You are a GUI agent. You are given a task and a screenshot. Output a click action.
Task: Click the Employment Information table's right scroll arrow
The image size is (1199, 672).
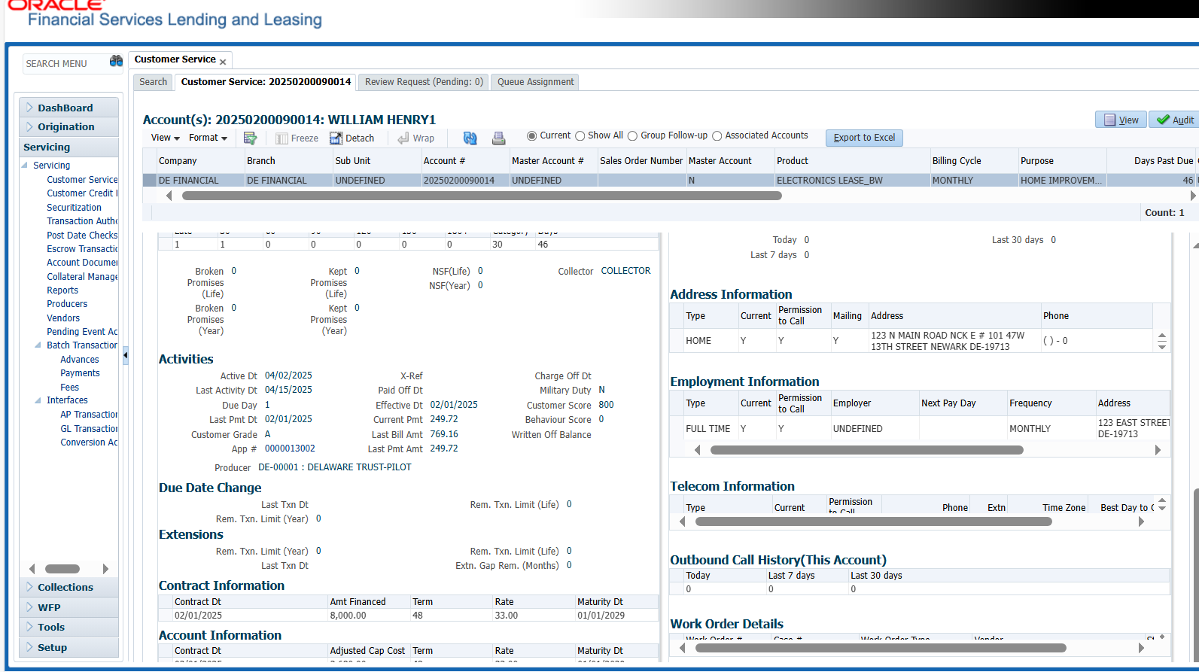click(1158, 450)
